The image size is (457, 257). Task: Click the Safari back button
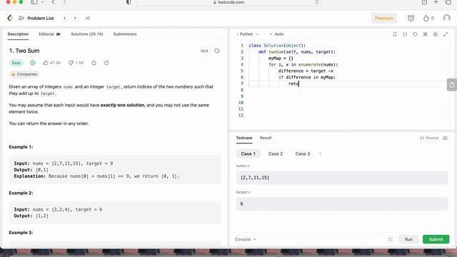point(53,2)
